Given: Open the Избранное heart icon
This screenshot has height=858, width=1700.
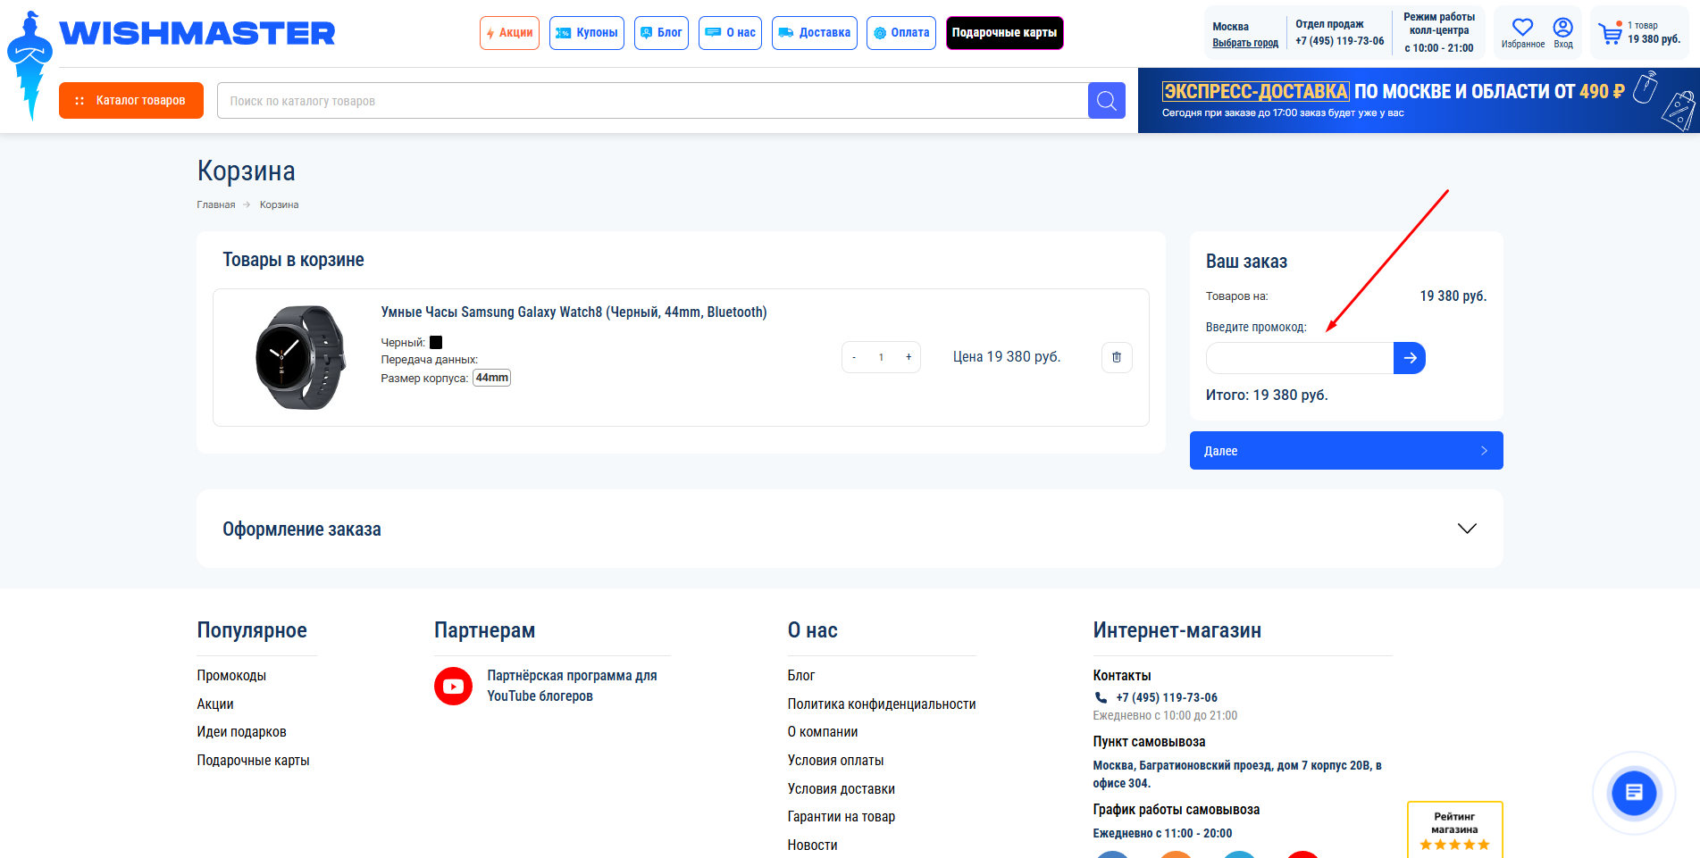Looking at the screenshot, I should (1522, 29).
